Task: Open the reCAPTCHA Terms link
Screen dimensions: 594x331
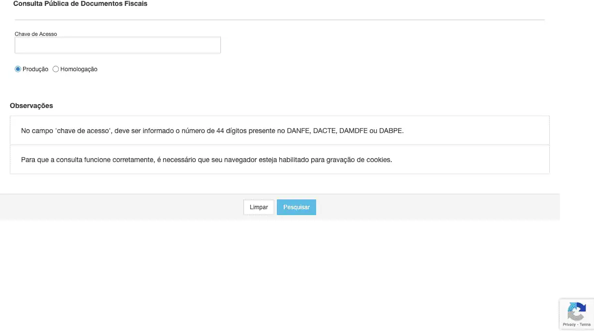Action: point(585,325)
